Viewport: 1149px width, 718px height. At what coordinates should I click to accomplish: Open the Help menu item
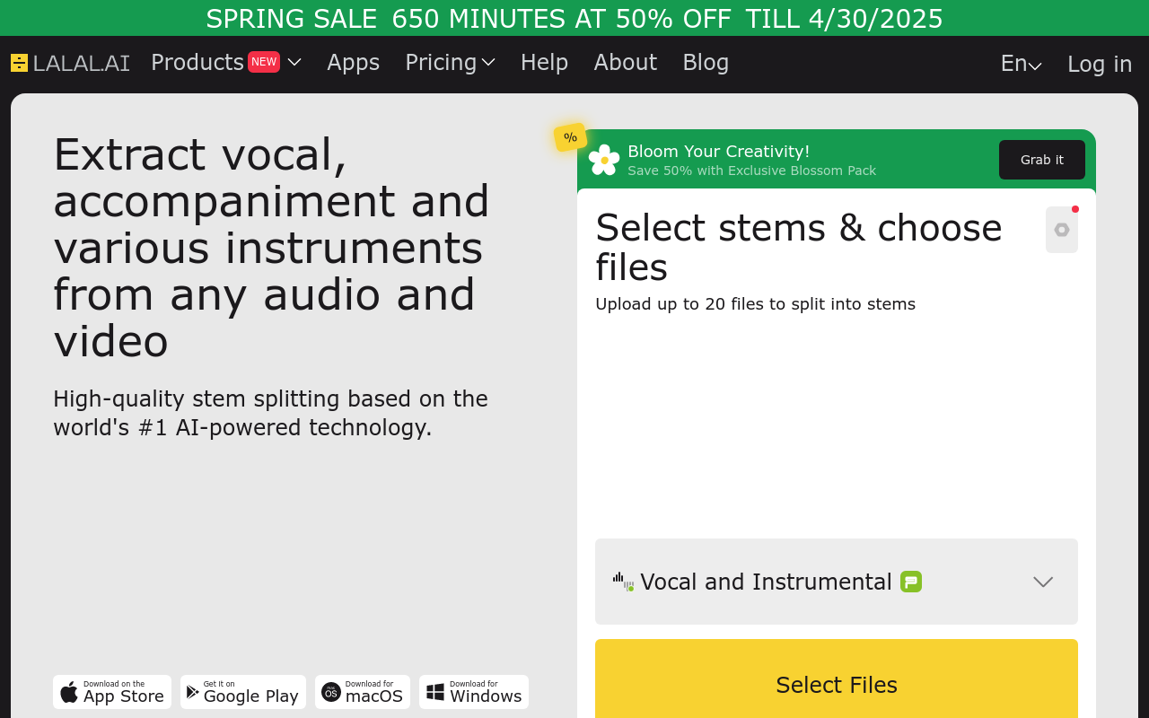545,62
